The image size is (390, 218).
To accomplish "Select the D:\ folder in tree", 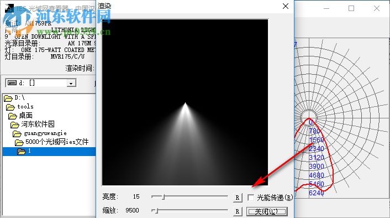I will 19,98.
